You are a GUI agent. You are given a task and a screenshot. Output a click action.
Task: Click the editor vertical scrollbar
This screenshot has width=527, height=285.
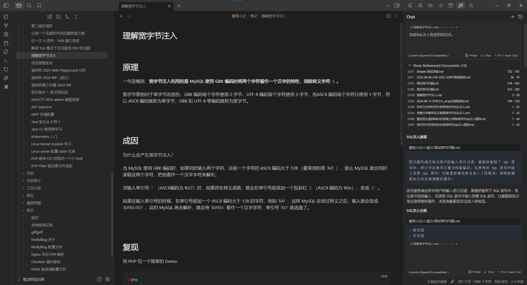click(x=401, y=82)
